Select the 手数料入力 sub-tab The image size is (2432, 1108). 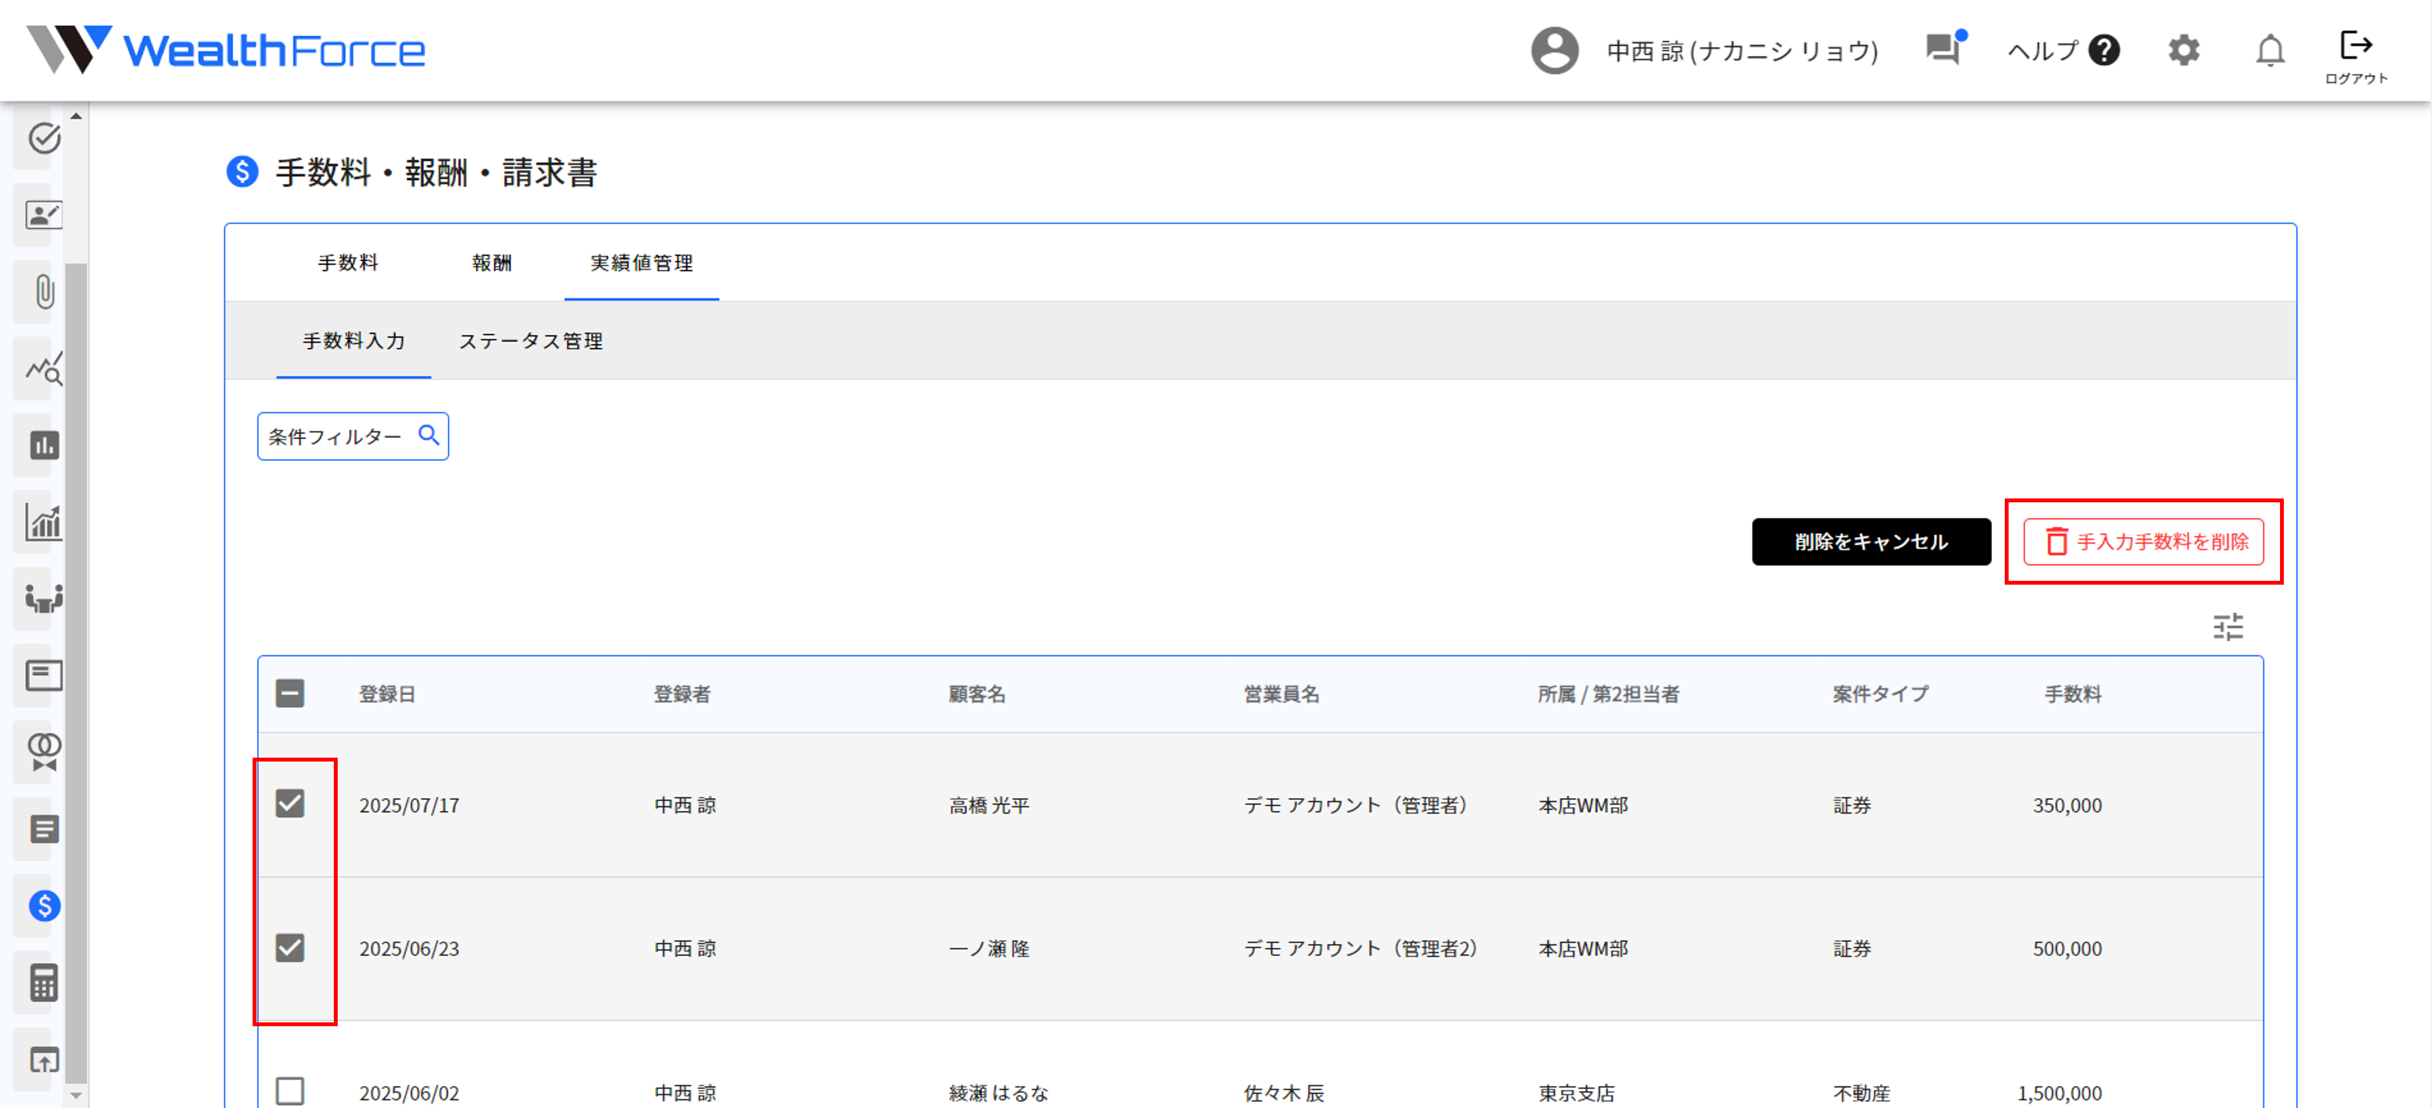point(354,341)
